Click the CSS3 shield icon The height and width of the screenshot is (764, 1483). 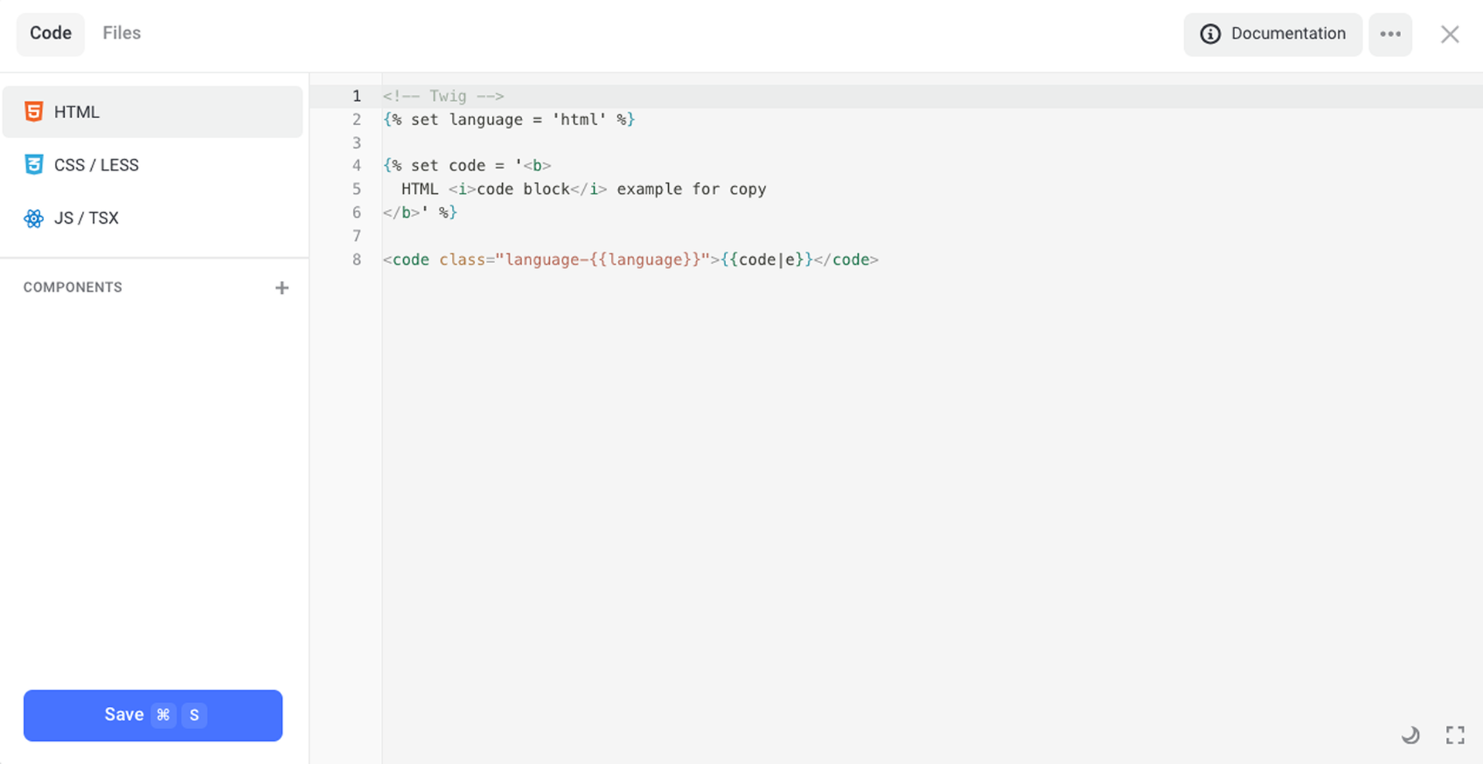[33, 165]
